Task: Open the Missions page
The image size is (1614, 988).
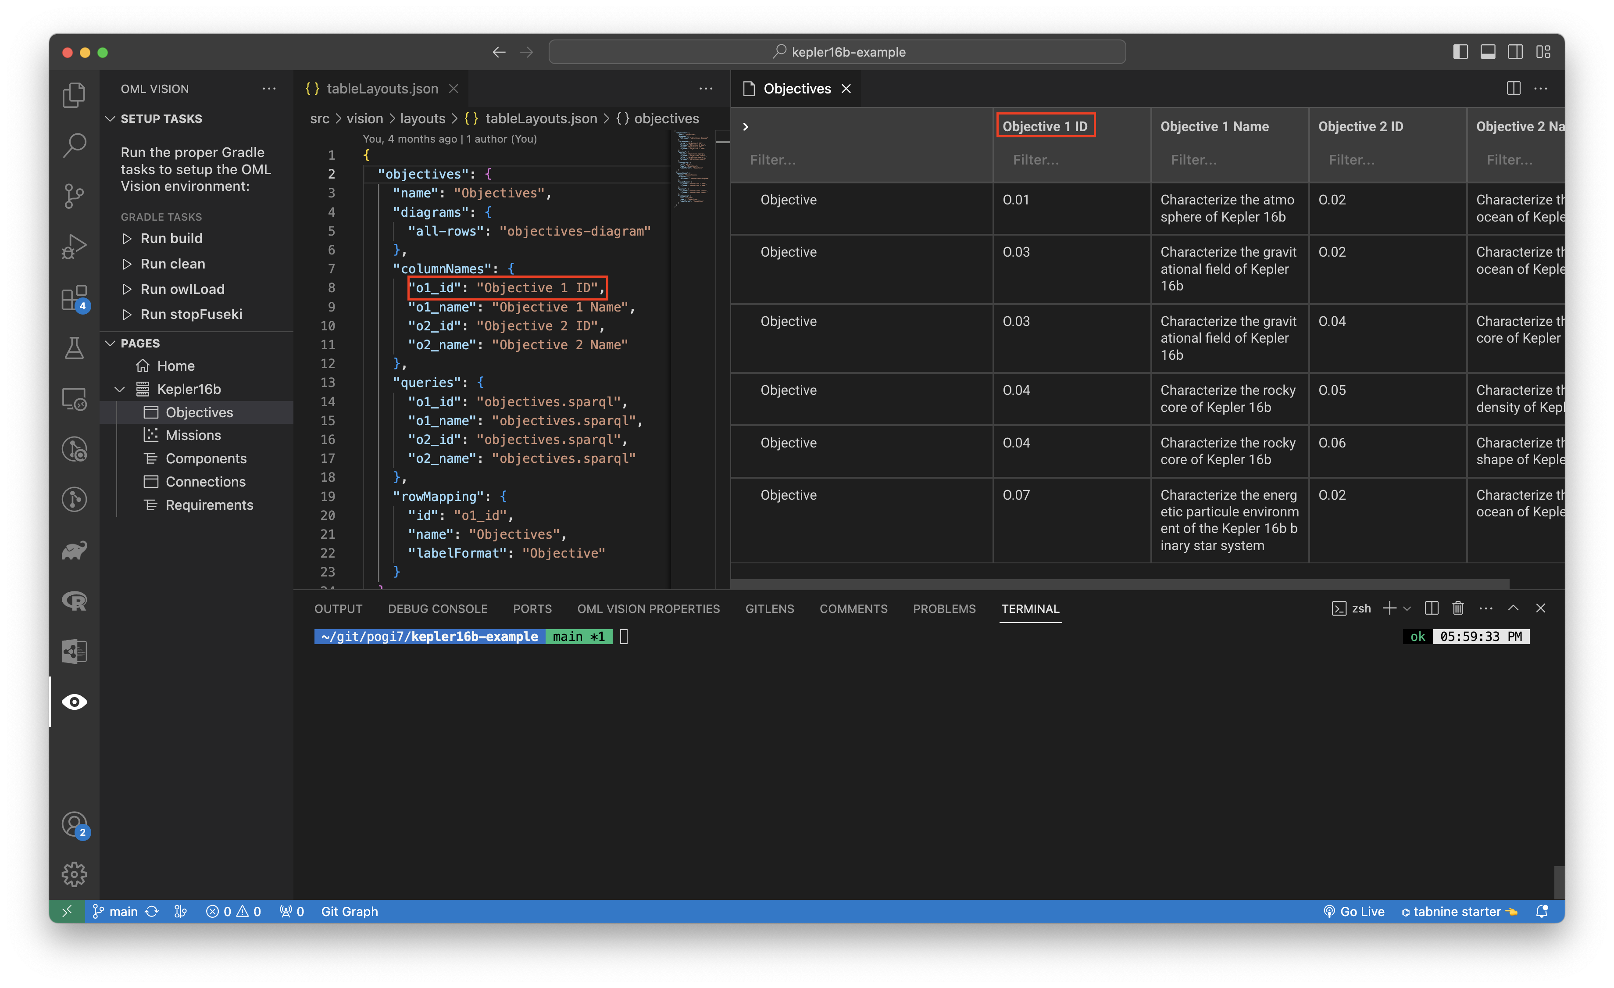Action: [x=193, y=435]
